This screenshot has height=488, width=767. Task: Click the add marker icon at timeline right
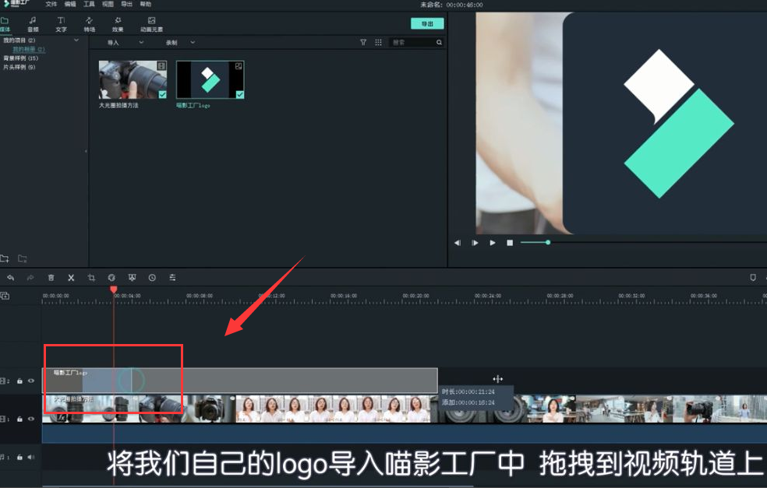point(753,277)
